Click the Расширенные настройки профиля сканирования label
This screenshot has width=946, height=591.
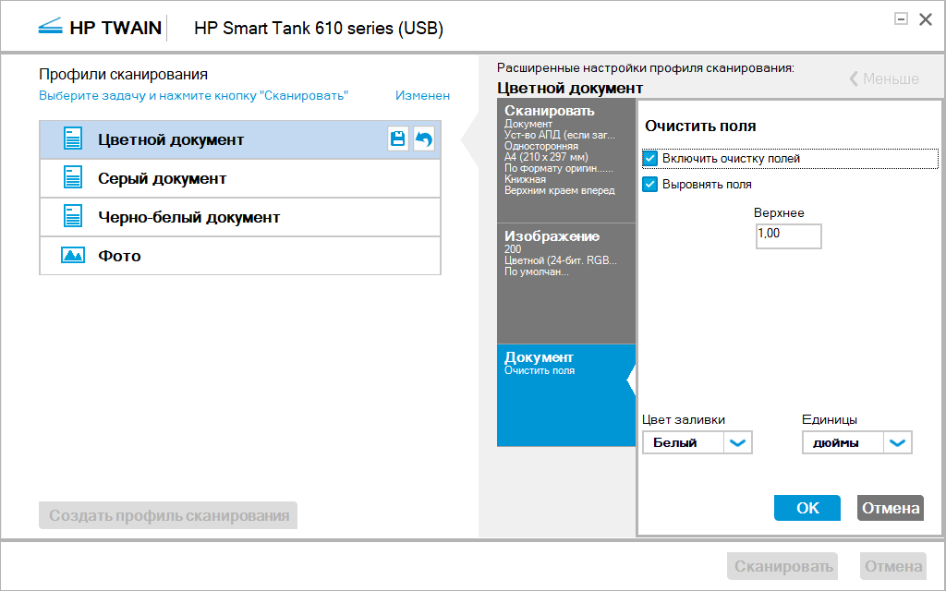tap(646, 68)
